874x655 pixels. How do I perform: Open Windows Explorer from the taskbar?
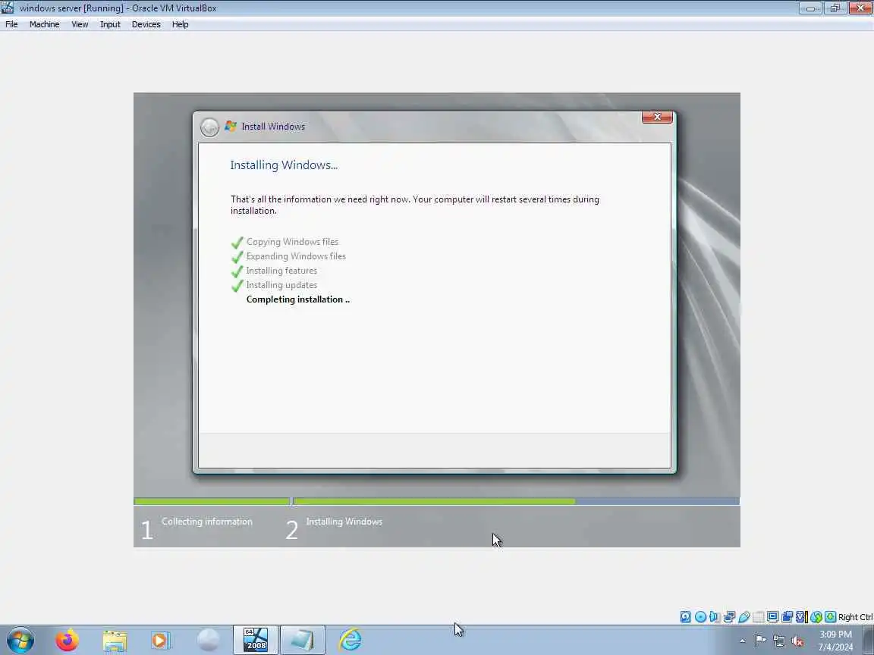pyautogui.click(x=115, y=641)
